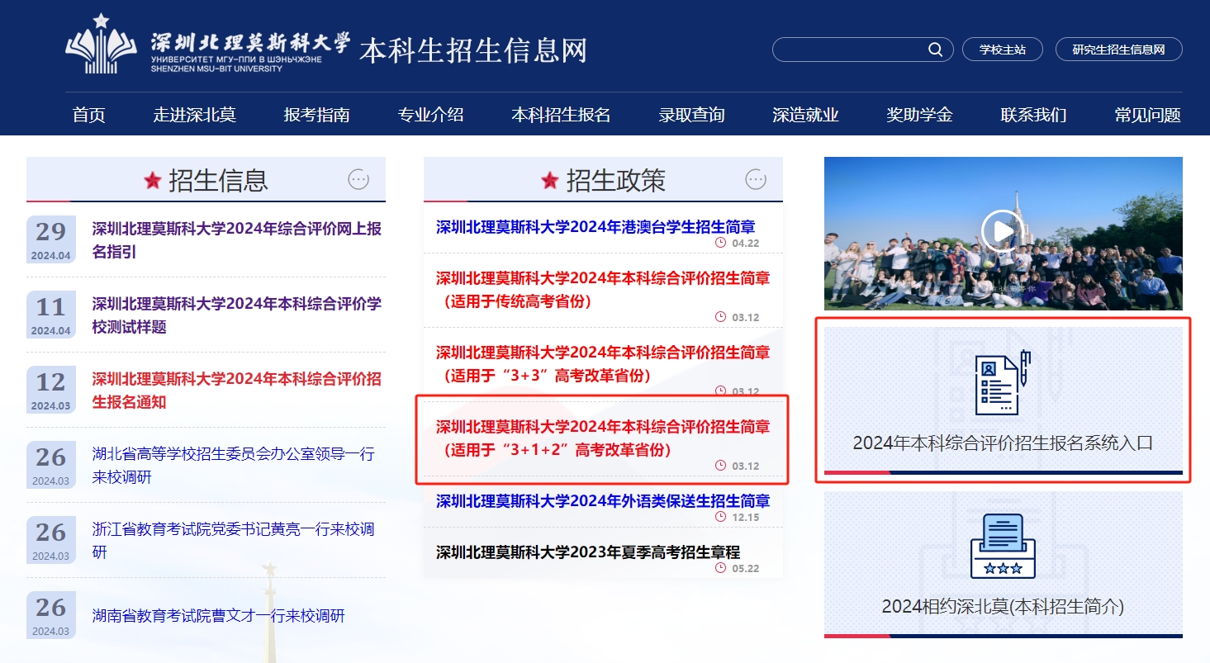Open 2024年港澳台学生招生简章
The image size is (1210, 663).
[x=596, y=227]
